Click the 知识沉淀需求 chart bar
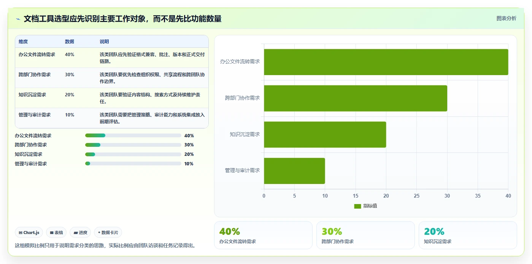Screen dimensions: 532x264 [325, 135]
